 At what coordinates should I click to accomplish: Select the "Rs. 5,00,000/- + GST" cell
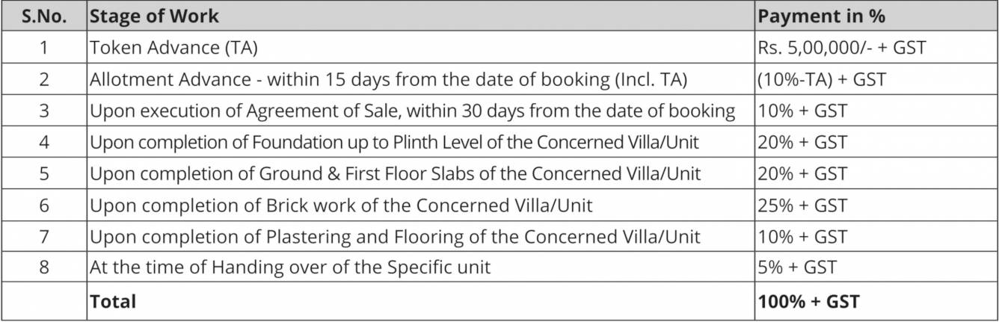coord(841,48)
